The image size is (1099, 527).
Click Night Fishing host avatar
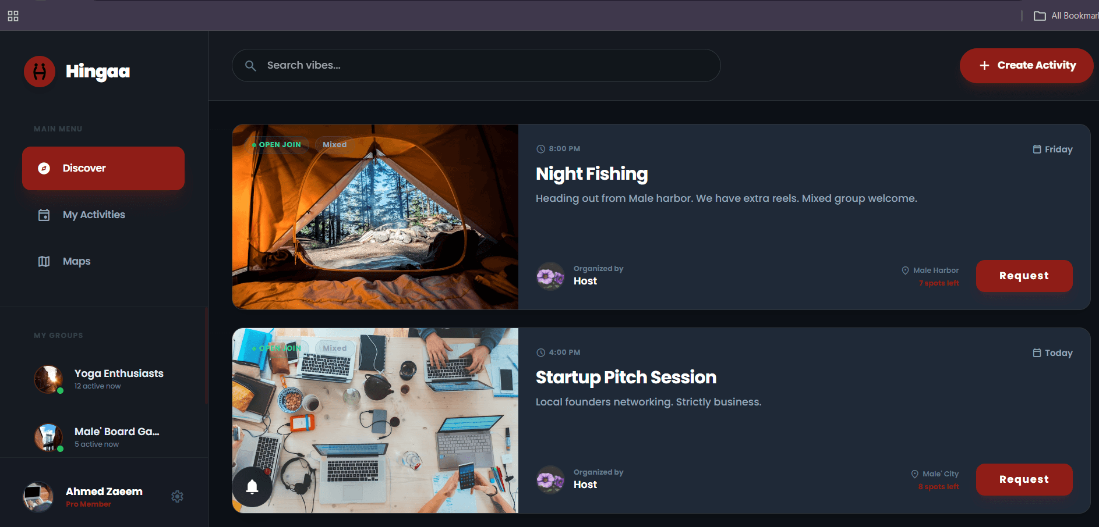[x=550, y=276]
